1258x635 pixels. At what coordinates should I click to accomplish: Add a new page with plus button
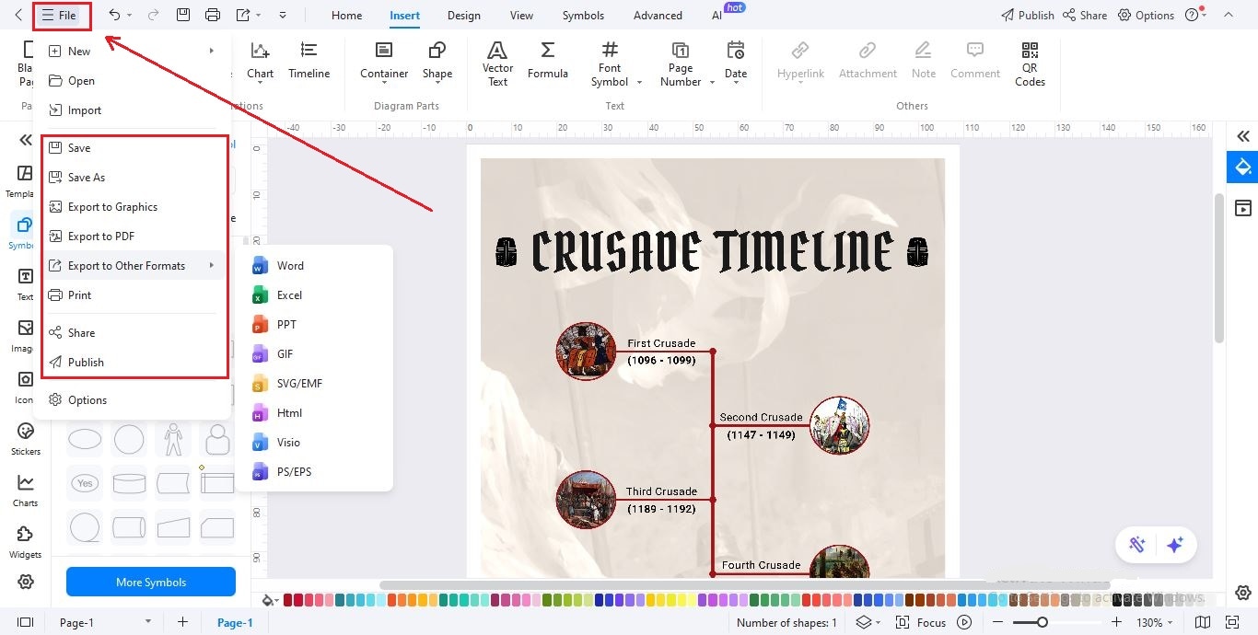(x=182, y=622)
